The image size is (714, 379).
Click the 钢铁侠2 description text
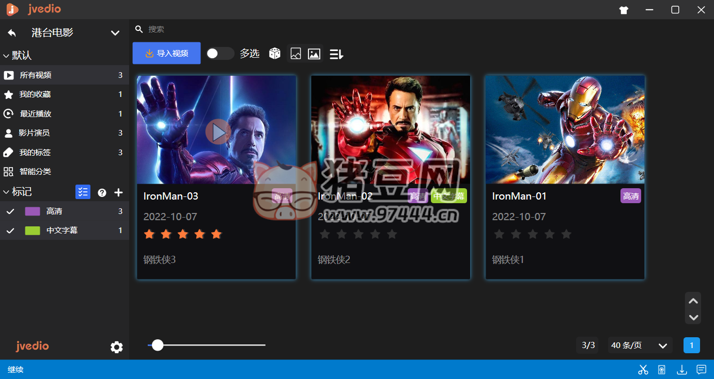coord(334,259)
